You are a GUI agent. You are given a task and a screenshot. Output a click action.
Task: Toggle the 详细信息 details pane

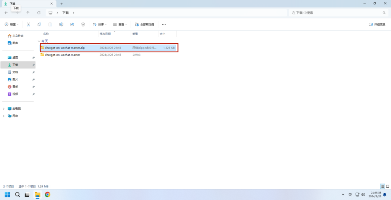coord(377,24)
